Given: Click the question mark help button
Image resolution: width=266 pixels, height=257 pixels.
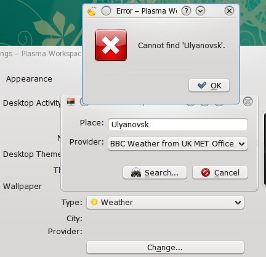Looking at the screenshot, I should coord(186,11).
